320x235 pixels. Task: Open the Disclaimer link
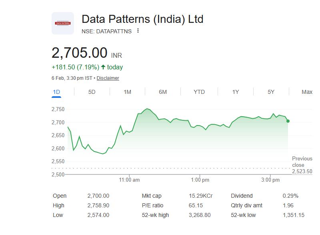(108, 78)
